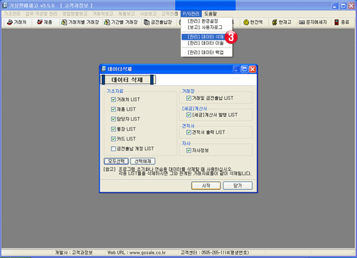
Task: Choose [관리] 데이터 백업 menu entry
Action: coord(206,53)
